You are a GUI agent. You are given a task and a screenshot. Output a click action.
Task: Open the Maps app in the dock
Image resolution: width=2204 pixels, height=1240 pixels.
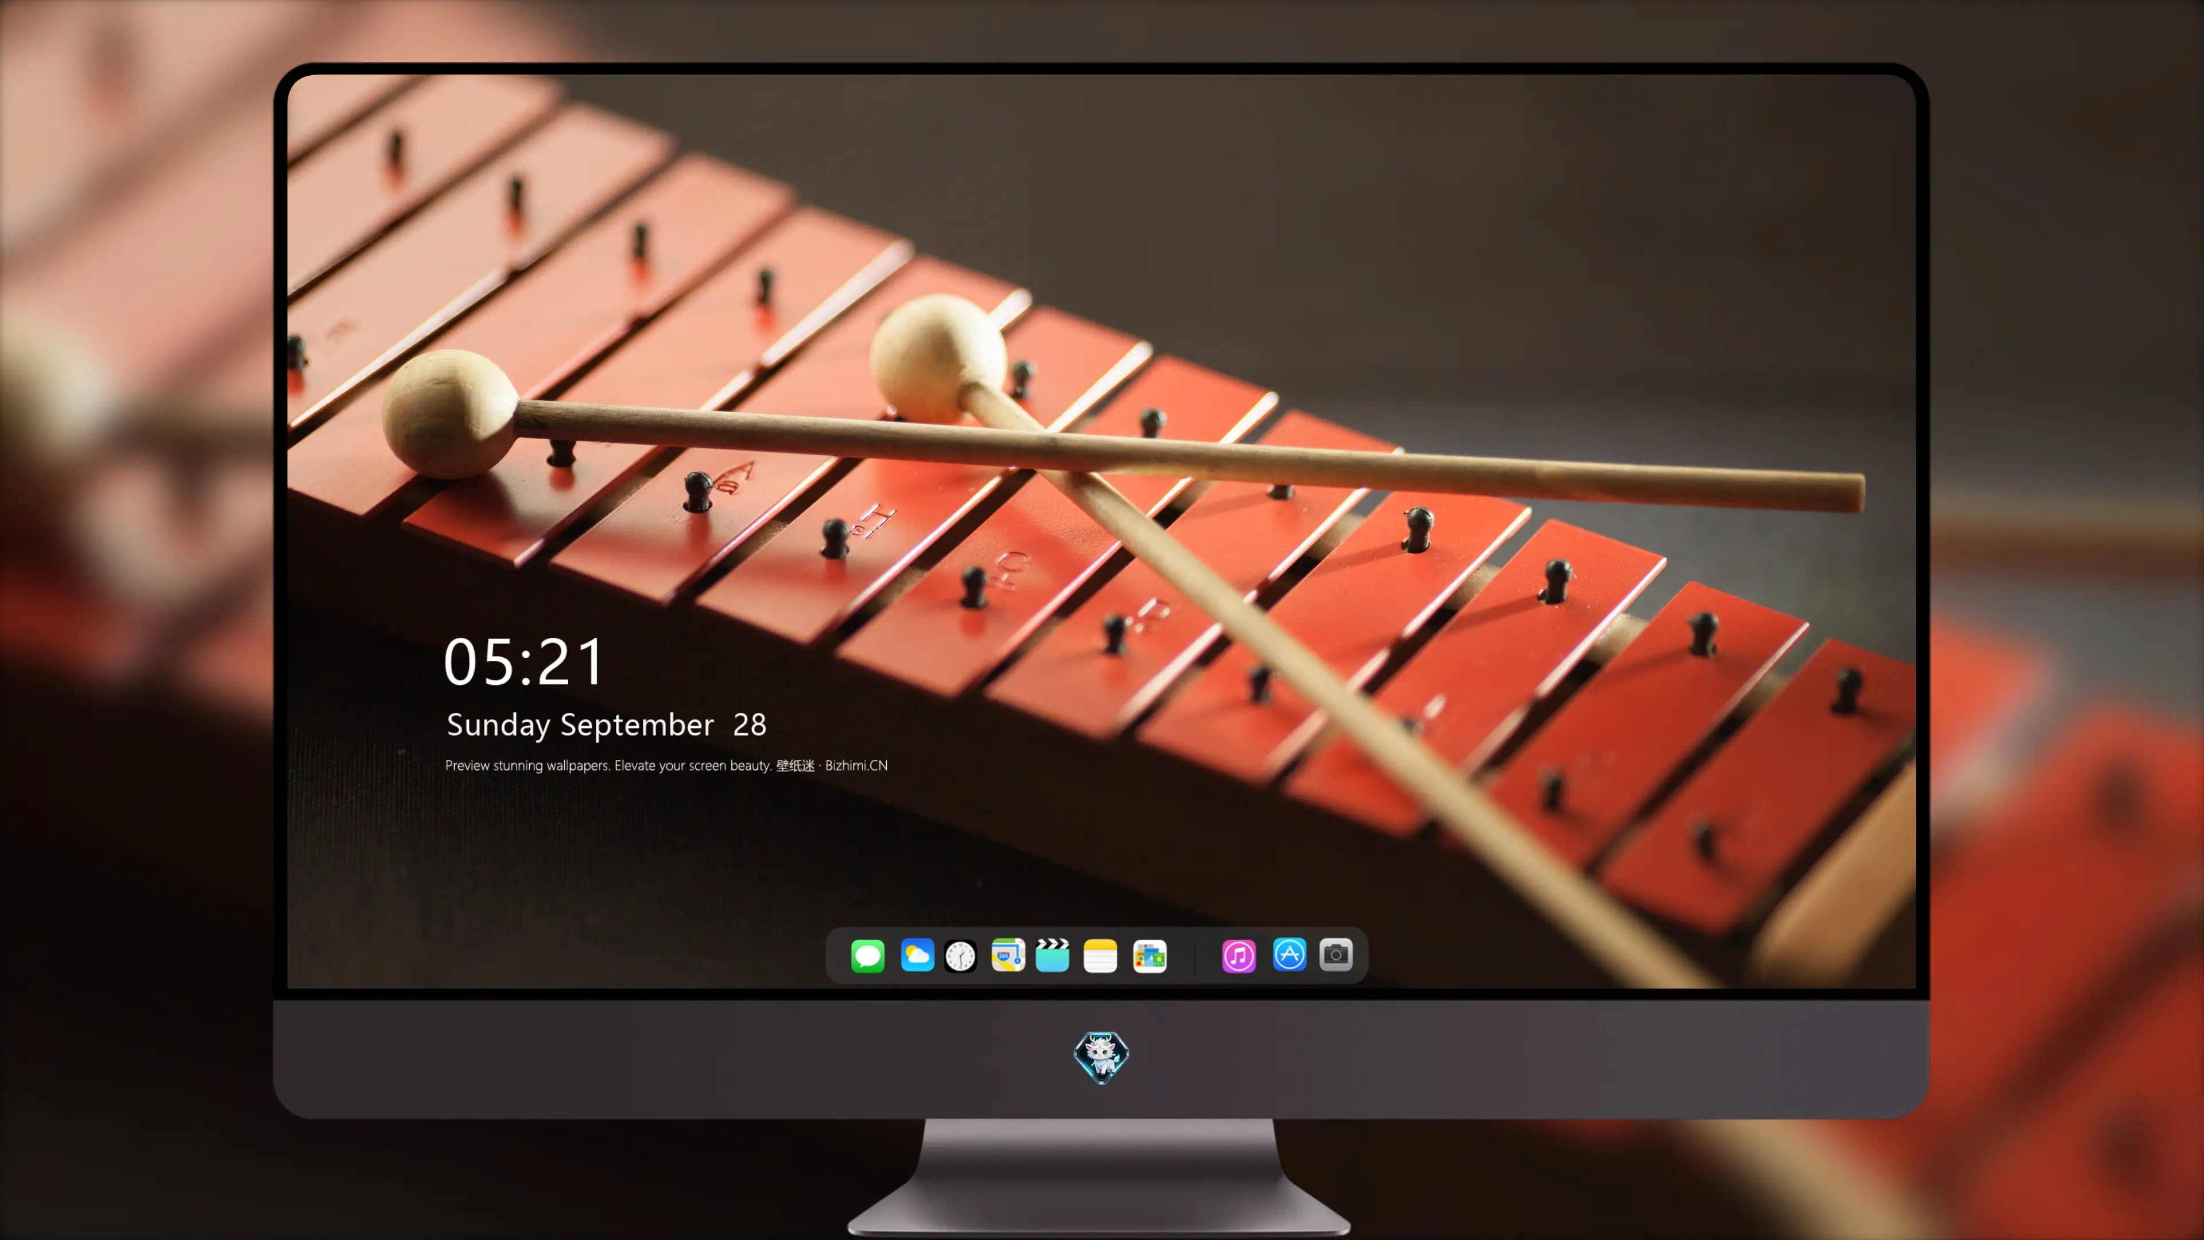[1008, 955]
